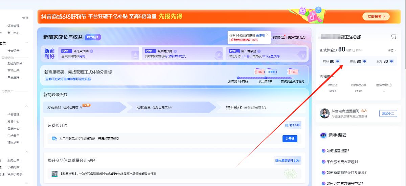406x186 pixels.
Task: Click the 商品 80 score item
Action: 332,61
